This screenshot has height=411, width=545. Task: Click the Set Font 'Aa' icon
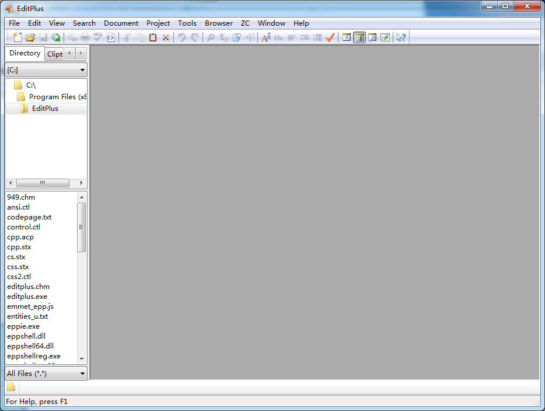[266, 37]
